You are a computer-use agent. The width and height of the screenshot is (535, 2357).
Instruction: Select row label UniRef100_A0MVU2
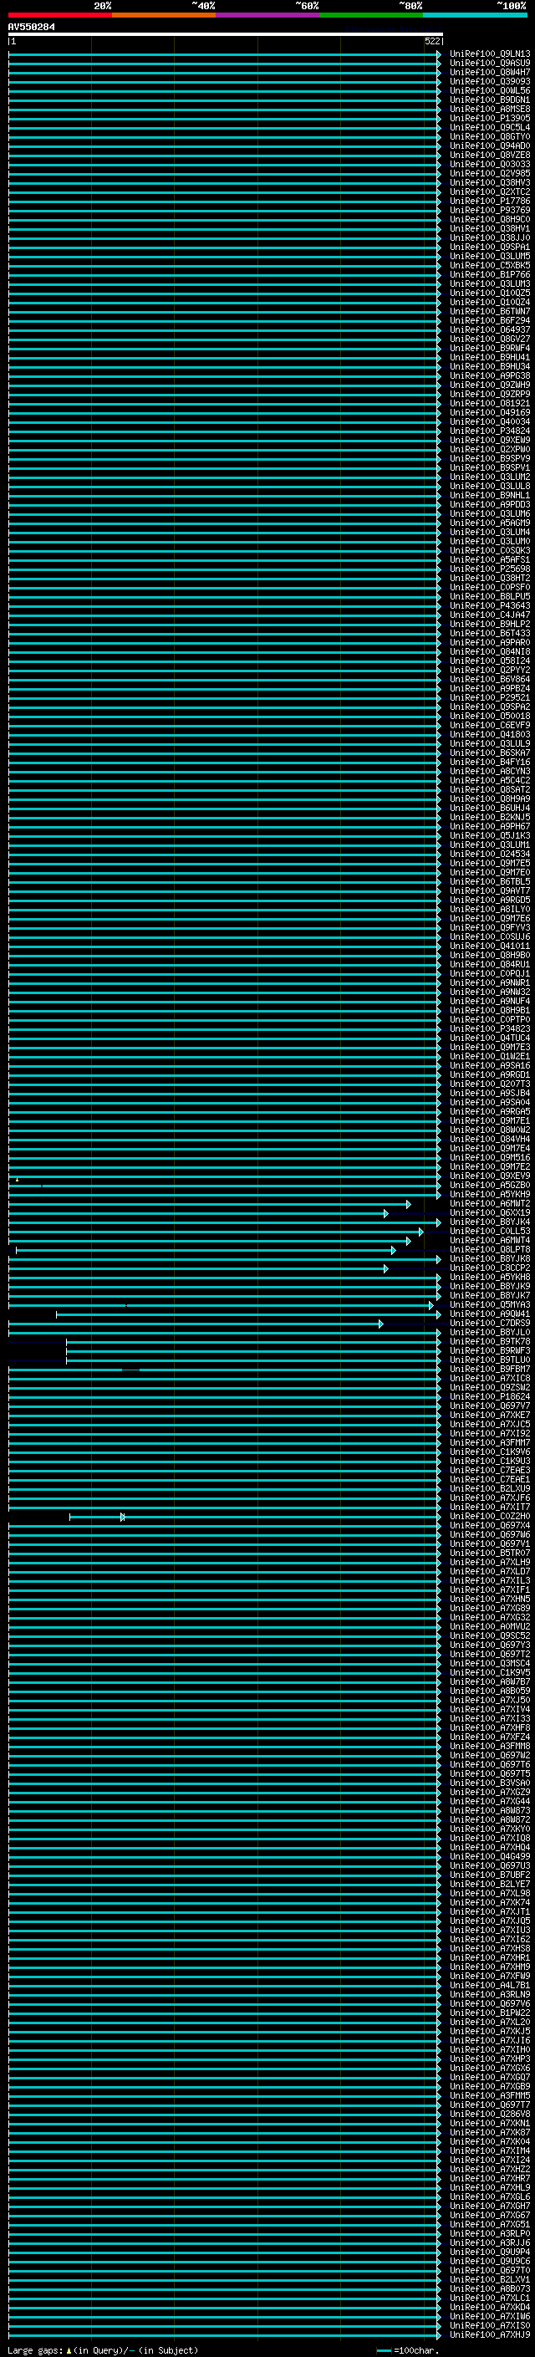pyautogui.click(x=489, y=1627)
